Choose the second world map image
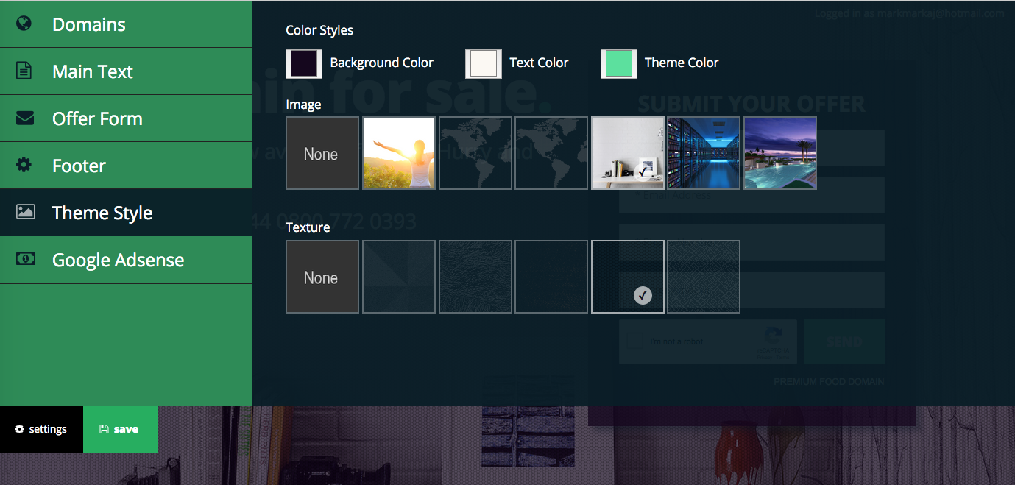The width and height of the screenshot is (1015, 485). (x=551, y=153)
